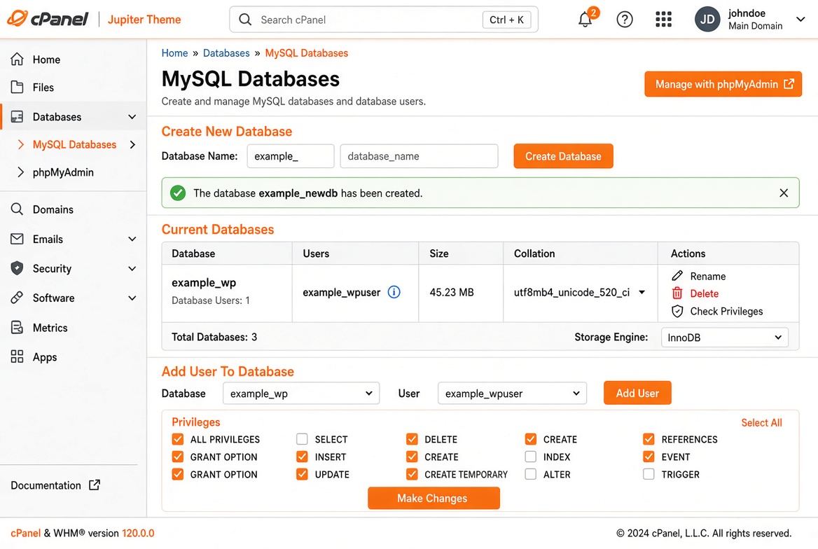Screen dimensions: 818x549
Task: Click the chevron right of MySQL Databases
Action: (132, 144)
